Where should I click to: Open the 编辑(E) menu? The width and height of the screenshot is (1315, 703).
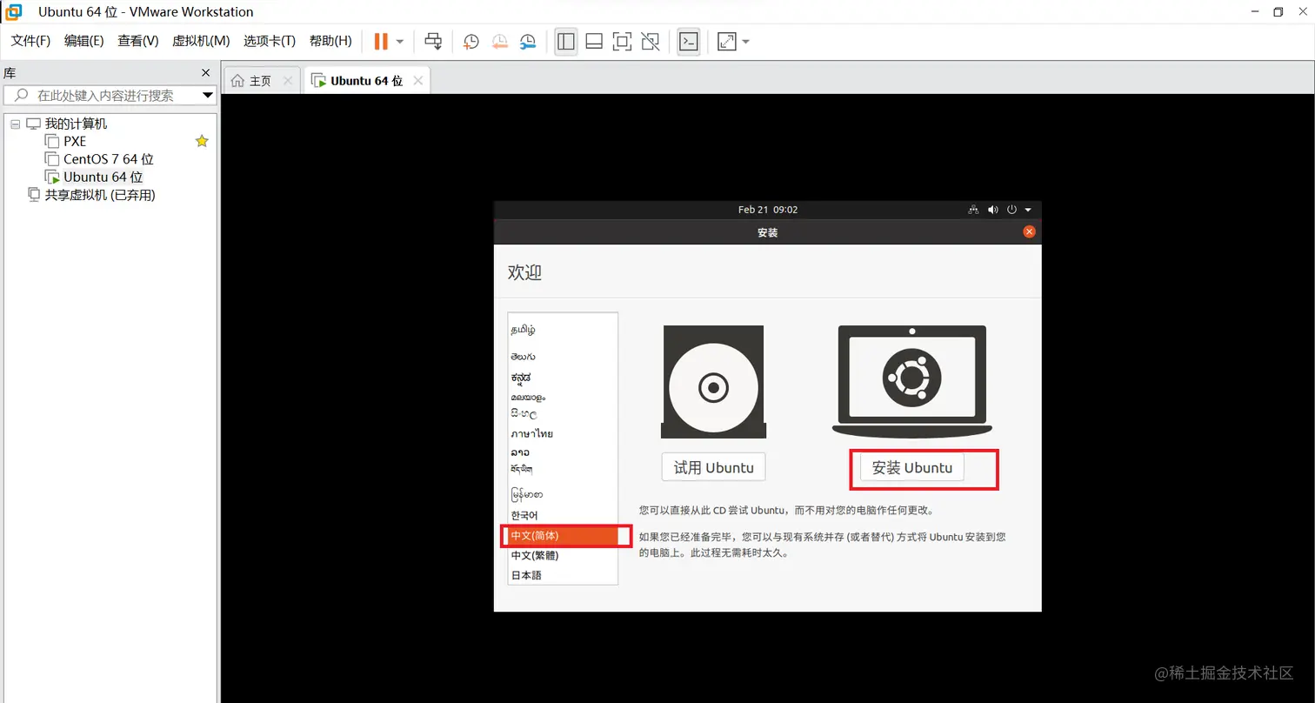tap(83, 41)
